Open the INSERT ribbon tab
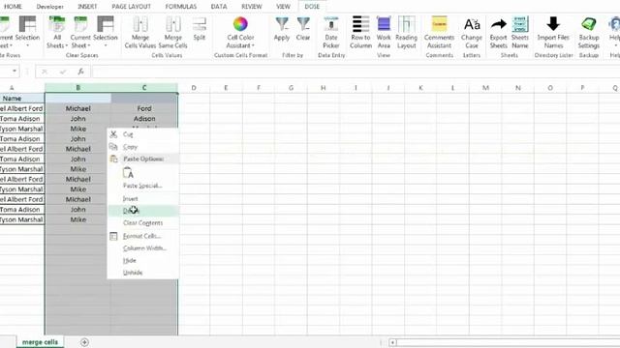The image size is (620, 348). pyautogui.click(x=87, y=7)
